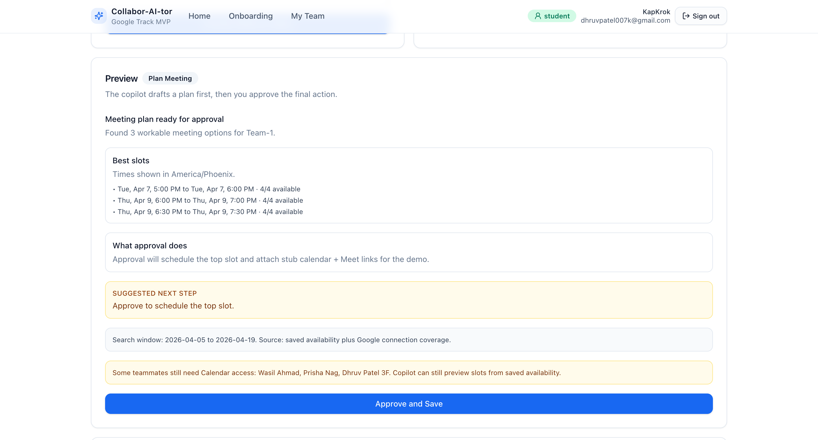Click the user email dhruvpatel007k@gmail.com
The image size is (818, 440).
tap(625, 20)
